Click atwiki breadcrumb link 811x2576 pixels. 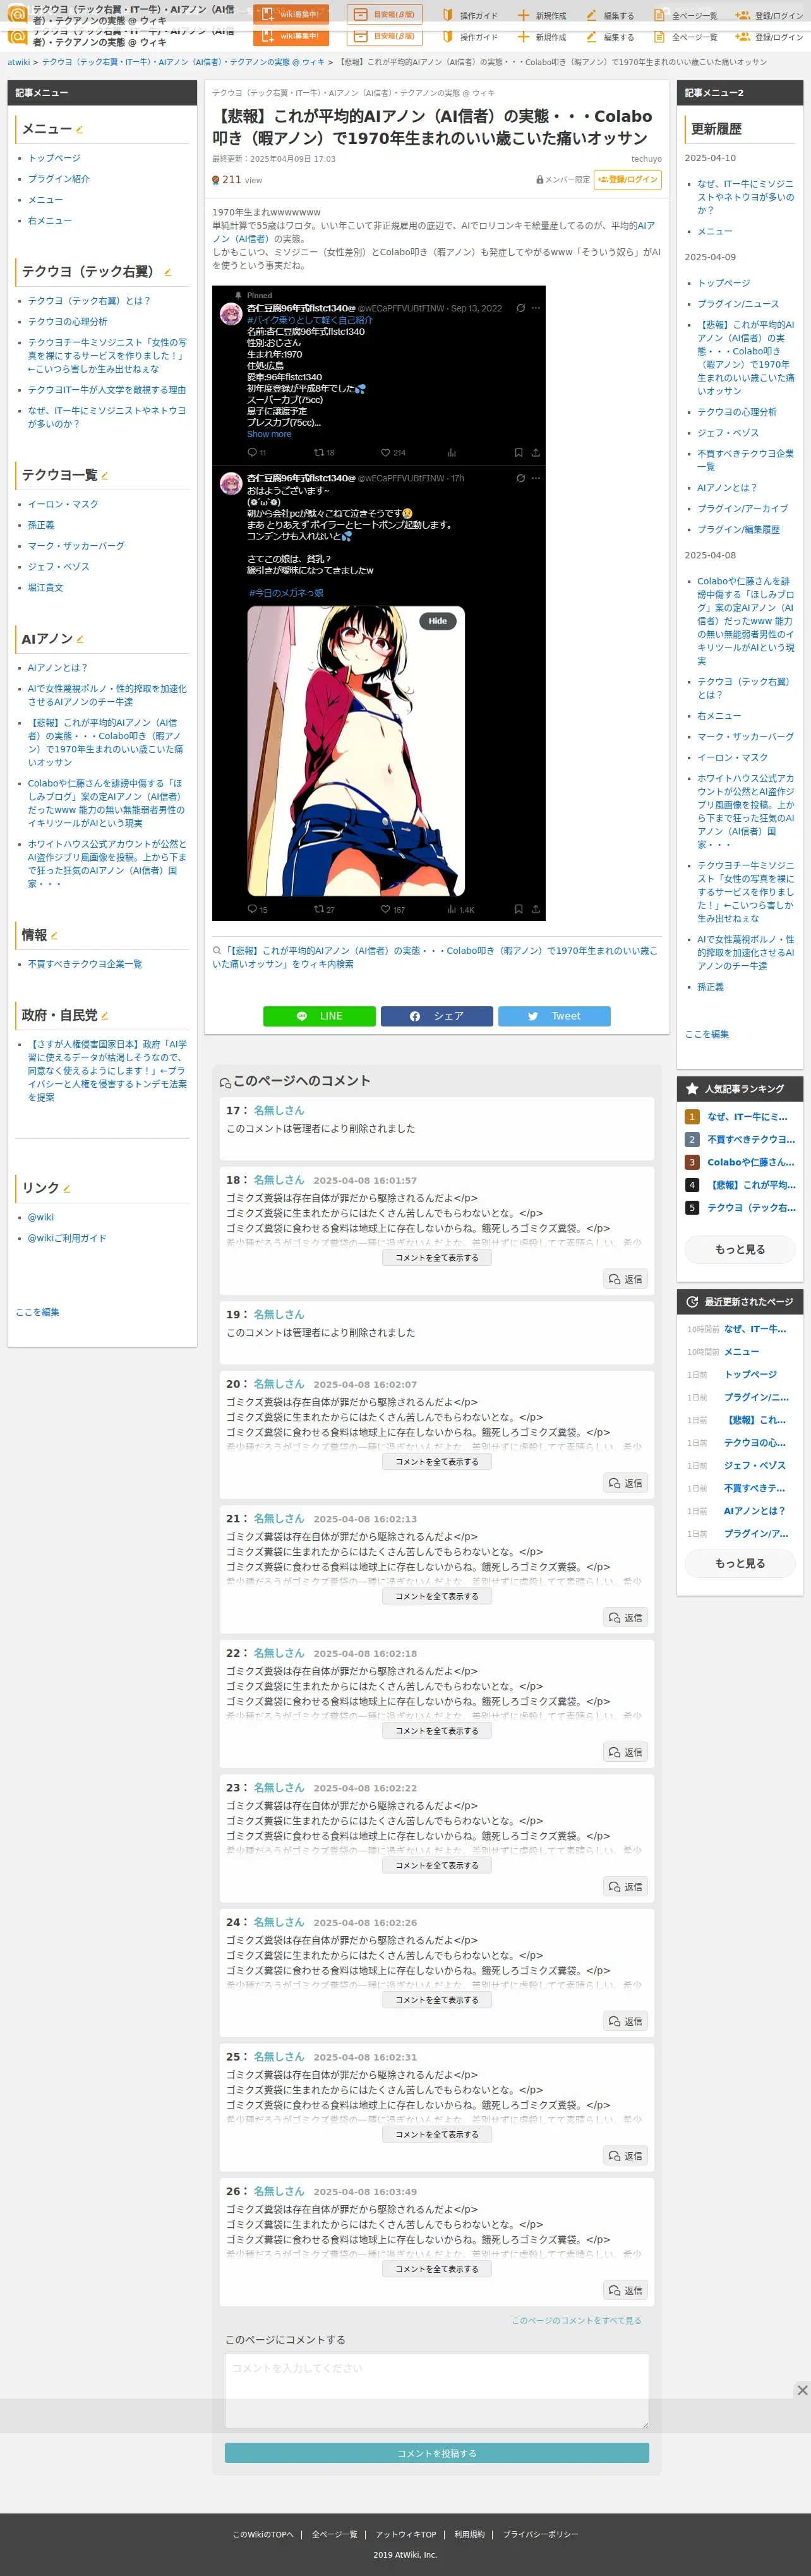(x=19, y=62)
